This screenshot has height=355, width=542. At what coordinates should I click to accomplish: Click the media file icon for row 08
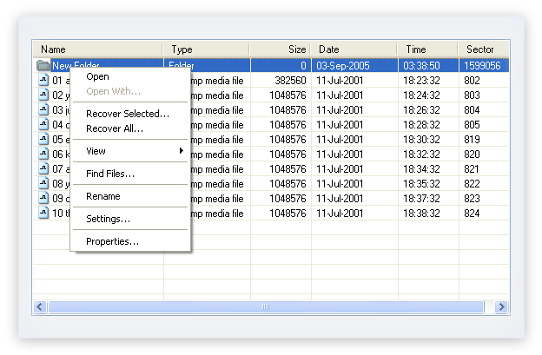tap(43, 183)
